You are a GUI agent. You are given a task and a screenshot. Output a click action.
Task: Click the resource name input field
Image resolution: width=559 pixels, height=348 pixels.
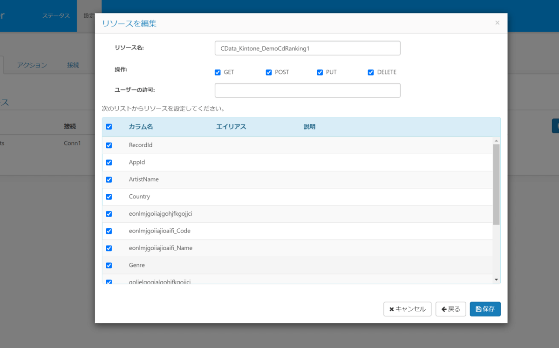click(307, 48)
